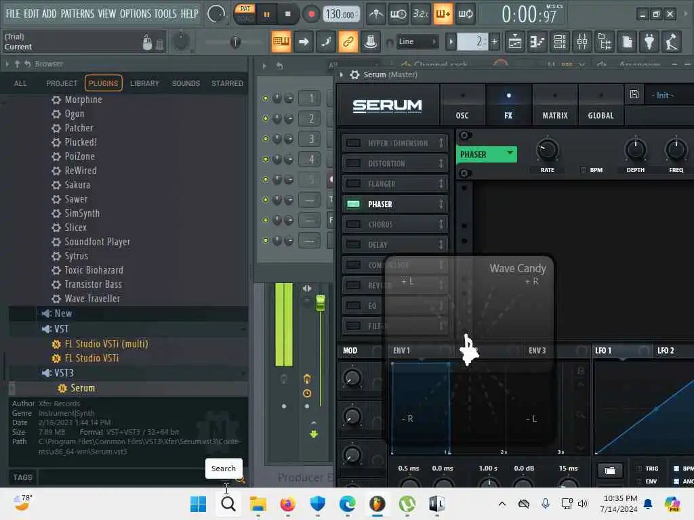694x520 pixels.
Task: Click the Tags input field in browser
Action: 135,477
